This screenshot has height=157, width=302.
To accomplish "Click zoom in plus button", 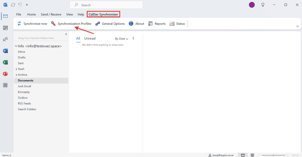I will point(288,155).
